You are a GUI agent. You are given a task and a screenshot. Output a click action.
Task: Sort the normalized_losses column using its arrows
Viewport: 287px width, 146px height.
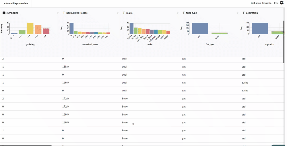click(117, 13)
